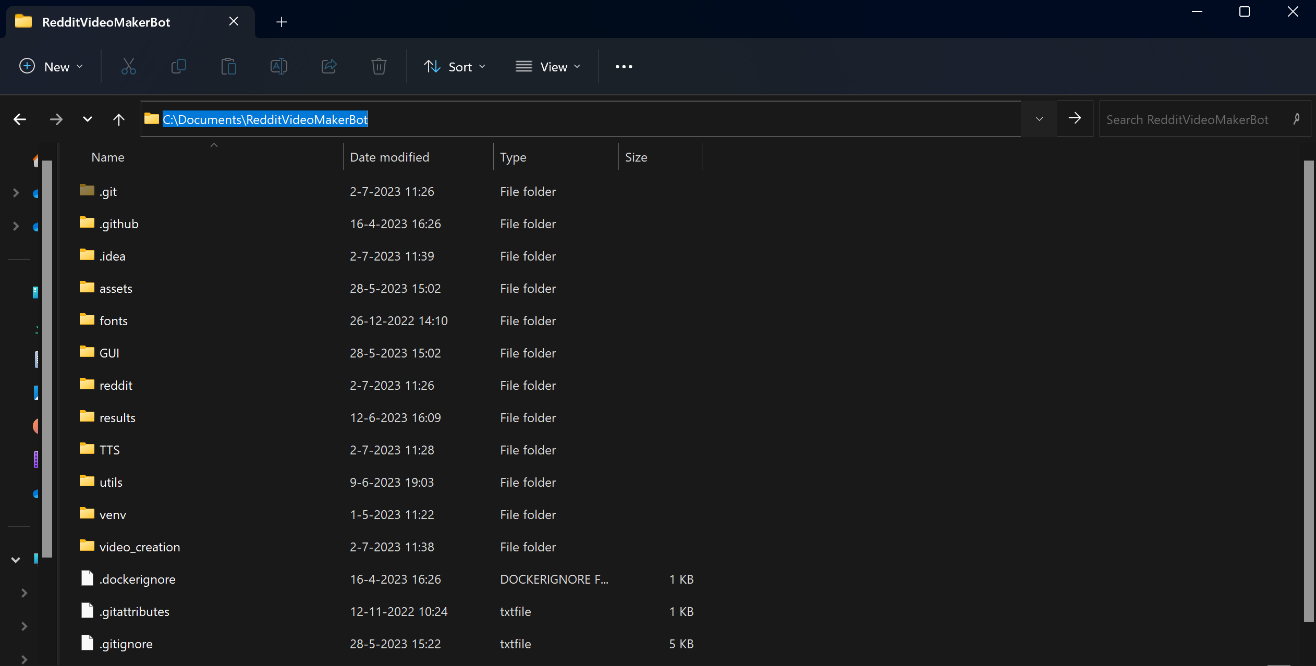Click the Copy icon in toolbar
The height and width of the screenshot is (666, 1316).
coord(178,67)
